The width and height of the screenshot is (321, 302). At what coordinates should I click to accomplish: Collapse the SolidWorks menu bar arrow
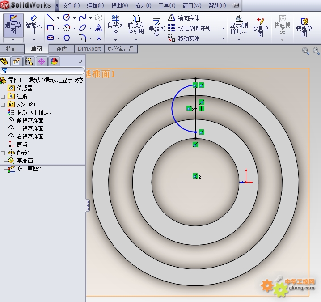point(57,5)
